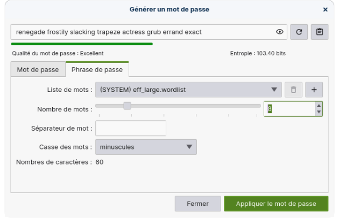The image size is (339, 222).
Task: Click the Nombre de mots slider handle
Action: 128,105
